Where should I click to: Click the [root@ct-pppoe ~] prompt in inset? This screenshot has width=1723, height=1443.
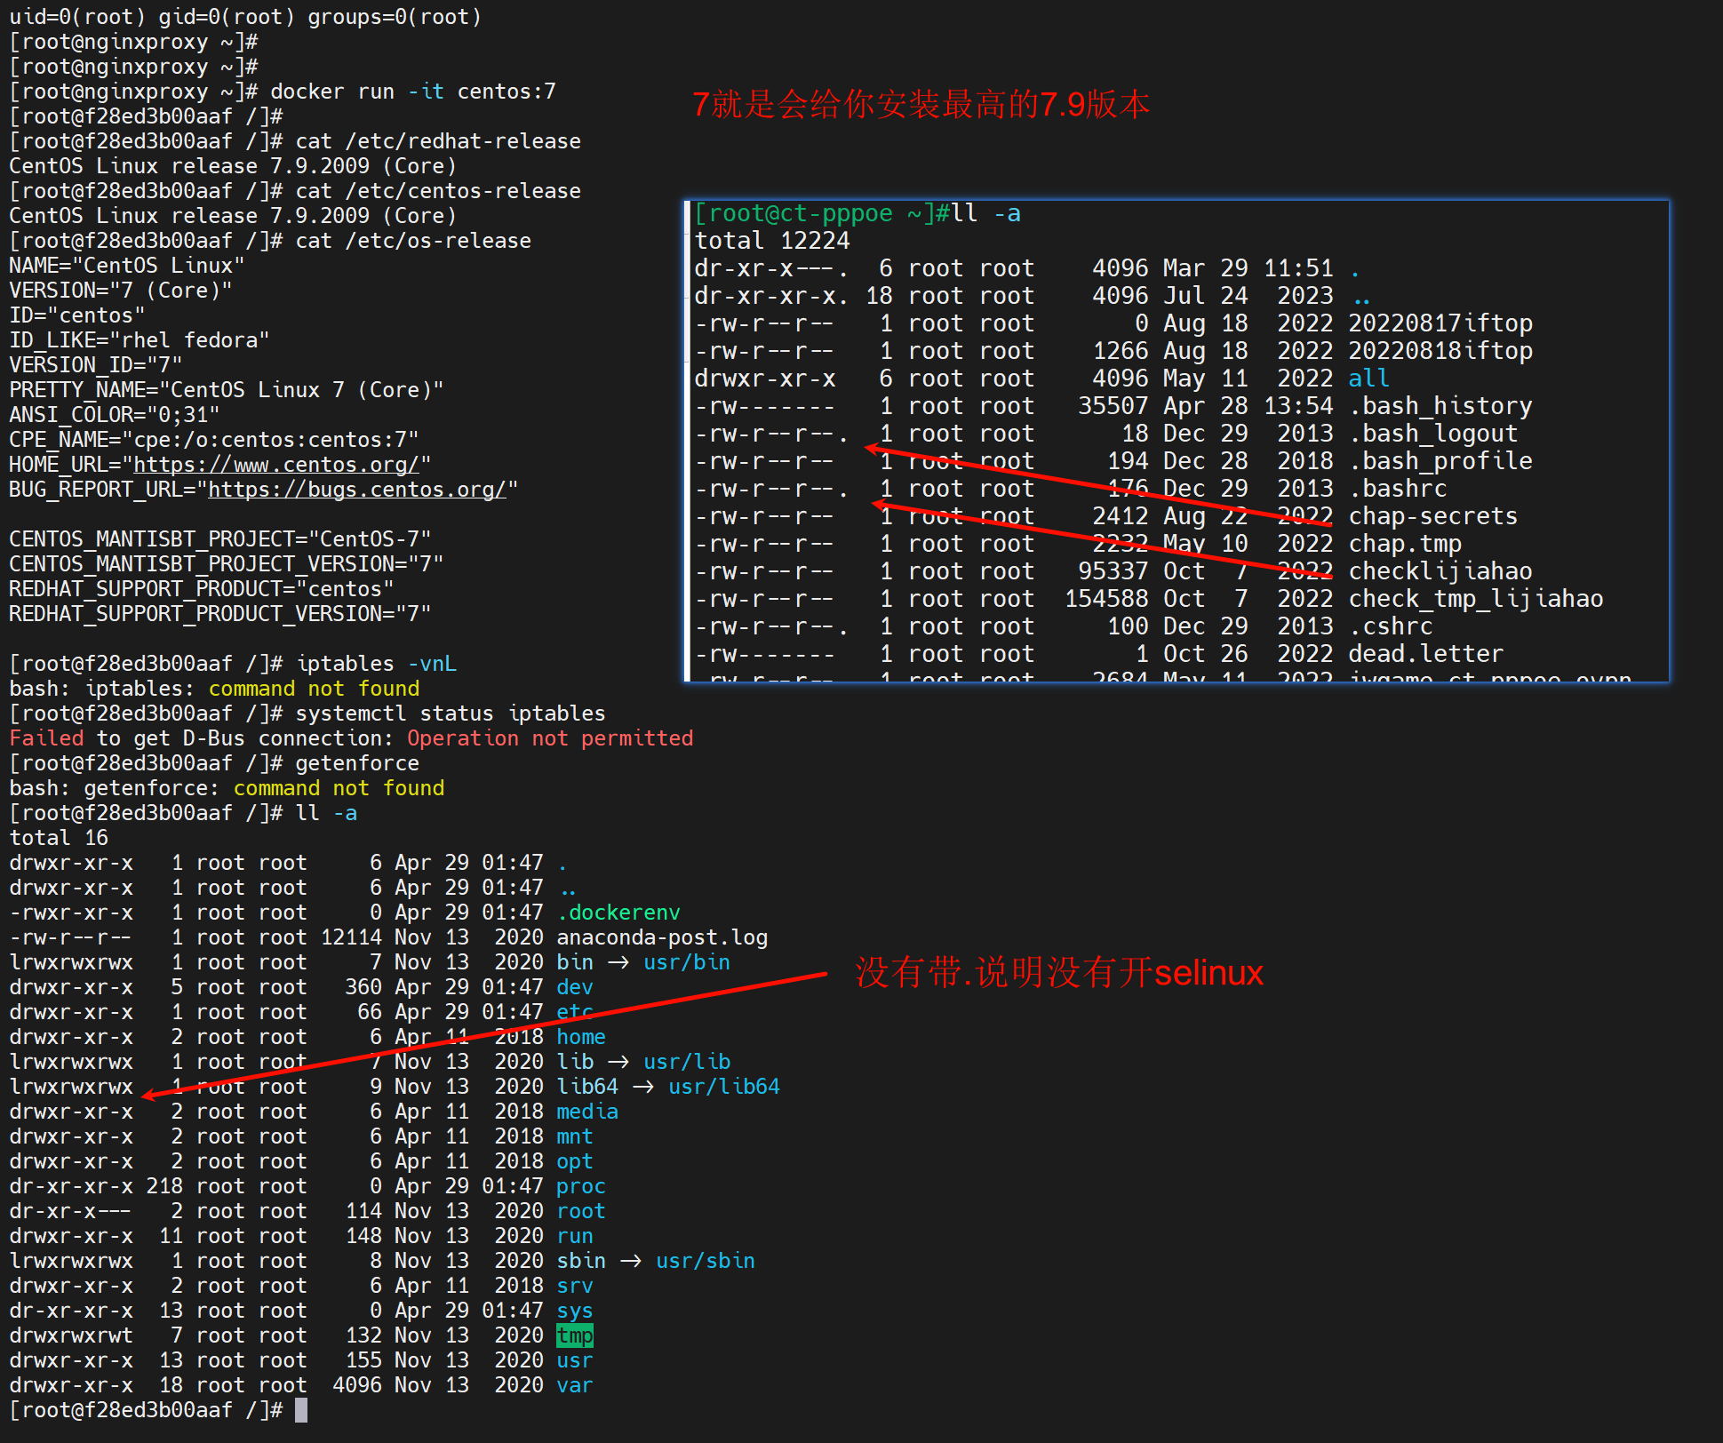pos(815,214)
